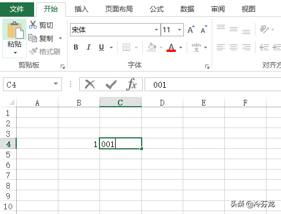Click the text Orientation icon
Image resolution: width=281 pixels, height=214 pixels.
pyautogui.click(x=264, y=29)
